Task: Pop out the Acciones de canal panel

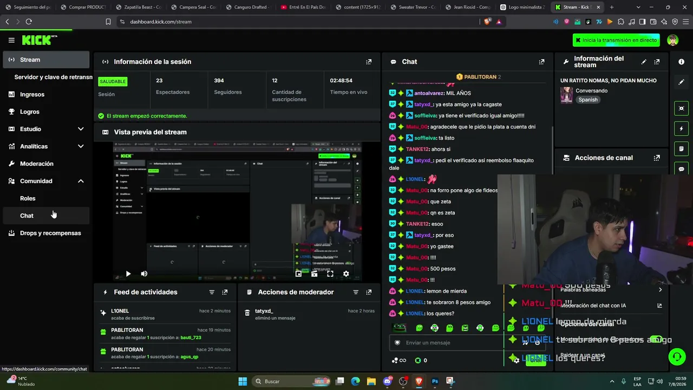Action: [x=657, y=158]
